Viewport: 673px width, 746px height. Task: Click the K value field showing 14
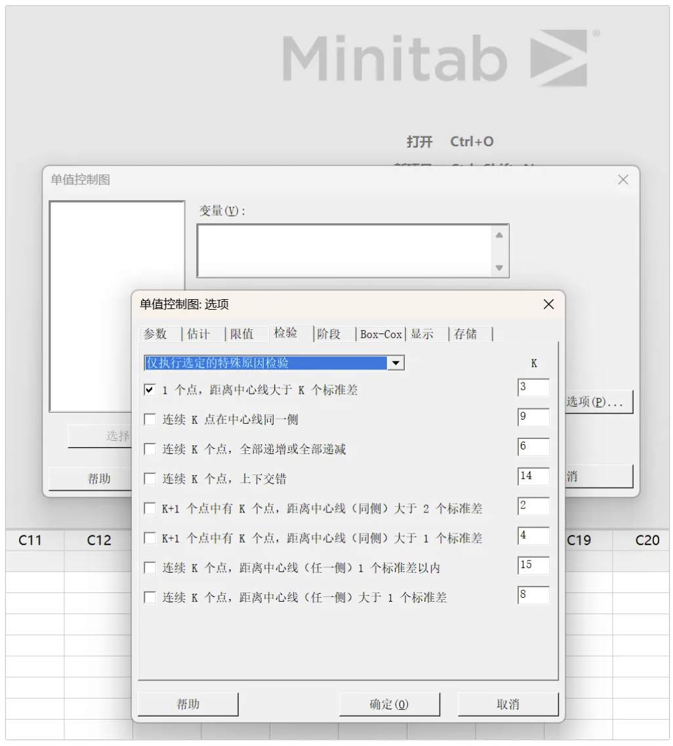533,476
